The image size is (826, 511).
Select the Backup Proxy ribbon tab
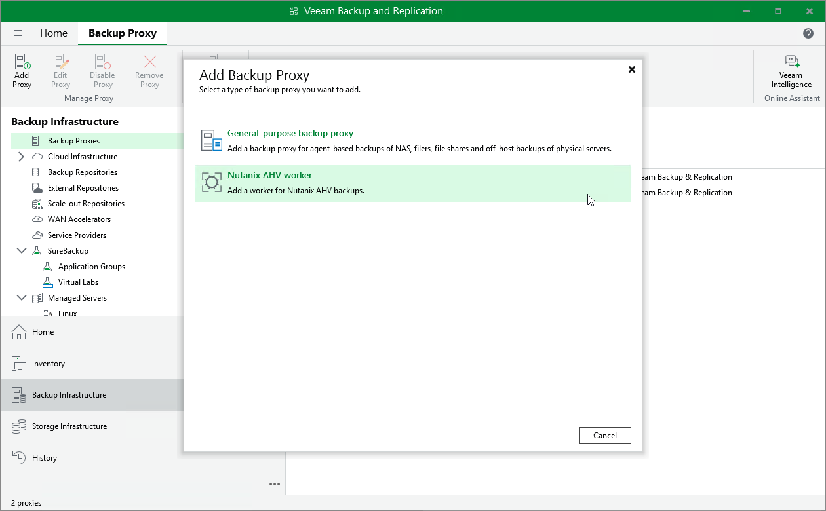tap(123, 33)
